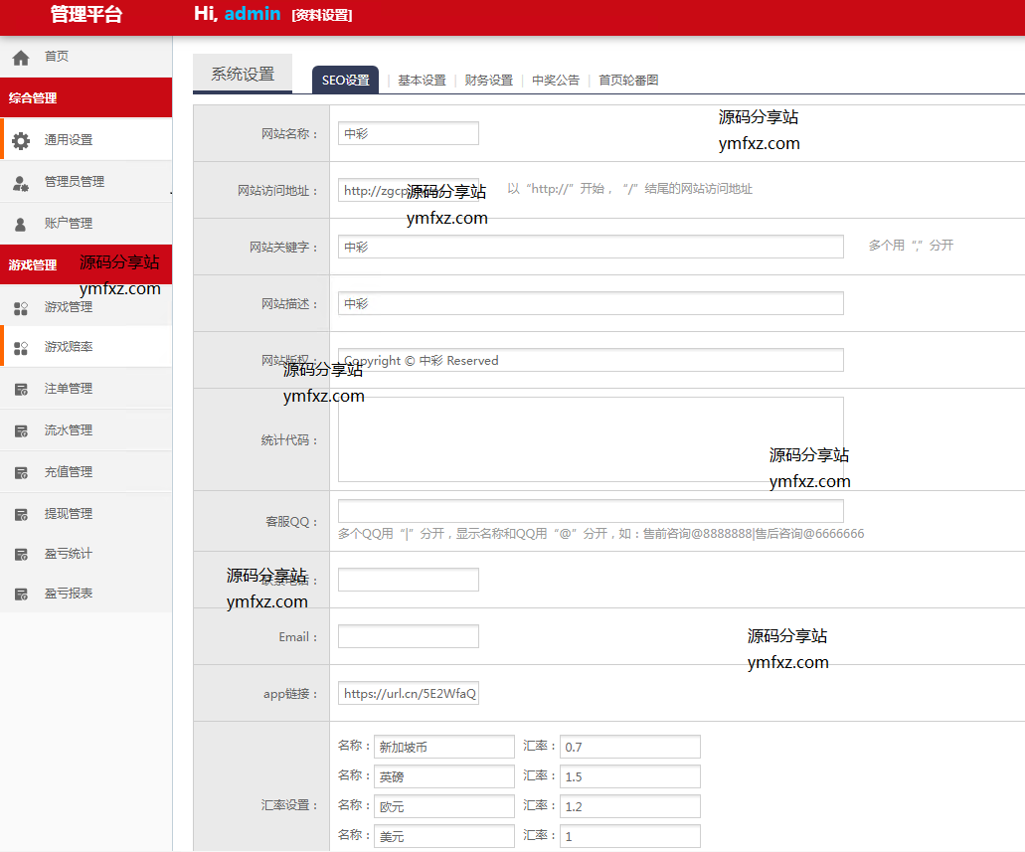Click the [资料设置] link in header
Image resolution: width=1025 pixels, height=852 pixels.
(x=321, y=15)
